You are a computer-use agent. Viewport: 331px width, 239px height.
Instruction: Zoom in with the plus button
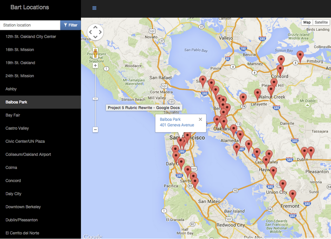click(96, 66)
